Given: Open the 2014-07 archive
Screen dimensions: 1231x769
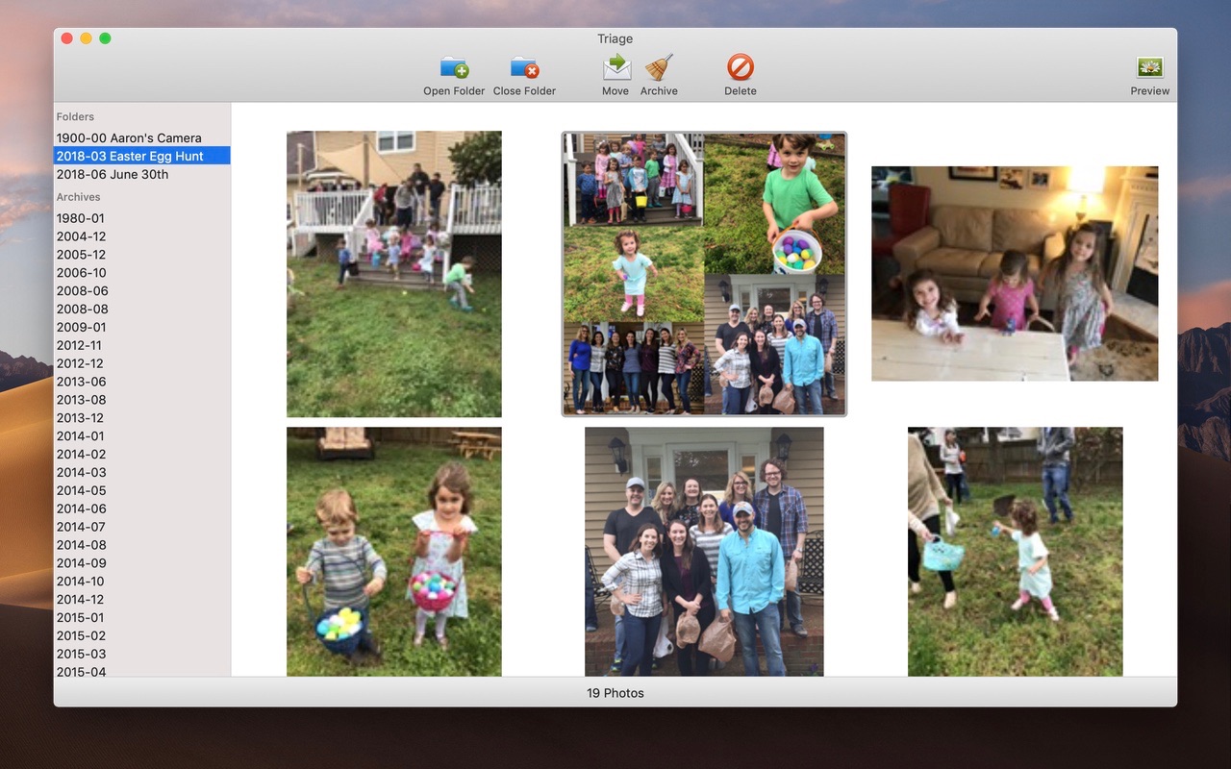Looking at the screenshot, I should click(142, 527).
